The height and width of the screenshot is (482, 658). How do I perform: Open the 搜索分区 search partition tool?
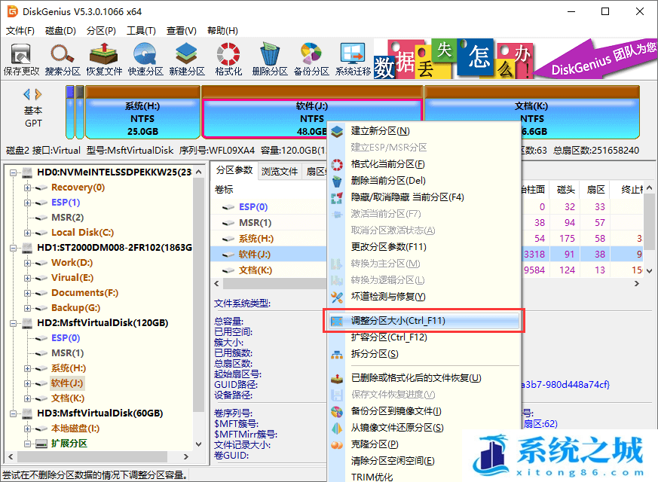click(x=62, y=59)
